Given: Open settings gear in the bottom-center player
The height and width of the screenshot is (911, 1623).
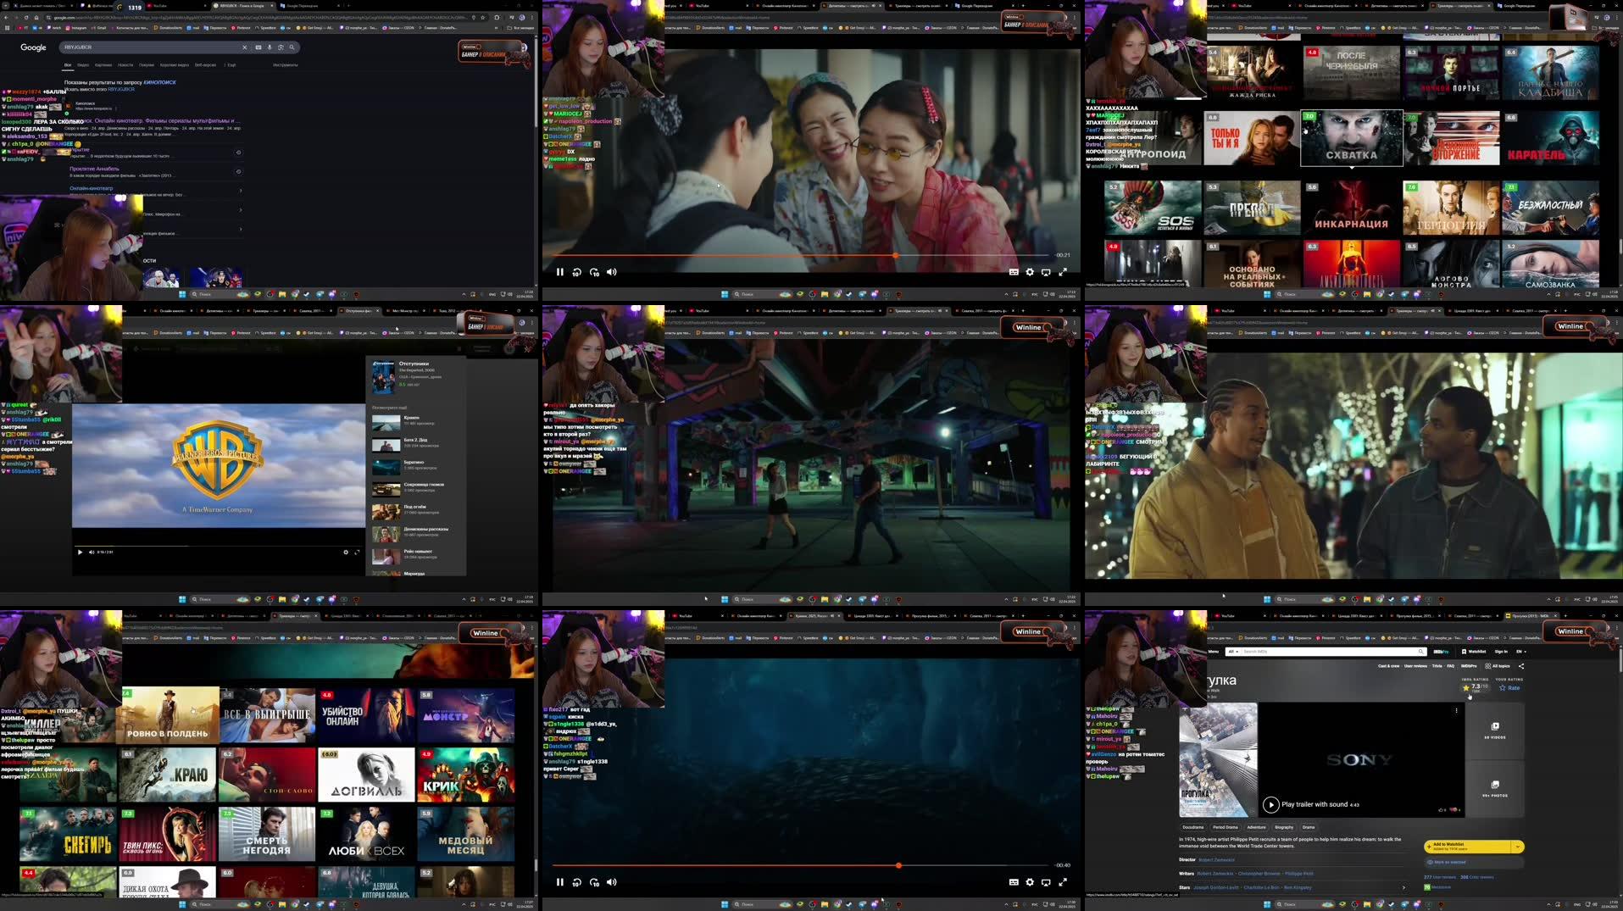Looking at the screenshot, I should 1030,882.
